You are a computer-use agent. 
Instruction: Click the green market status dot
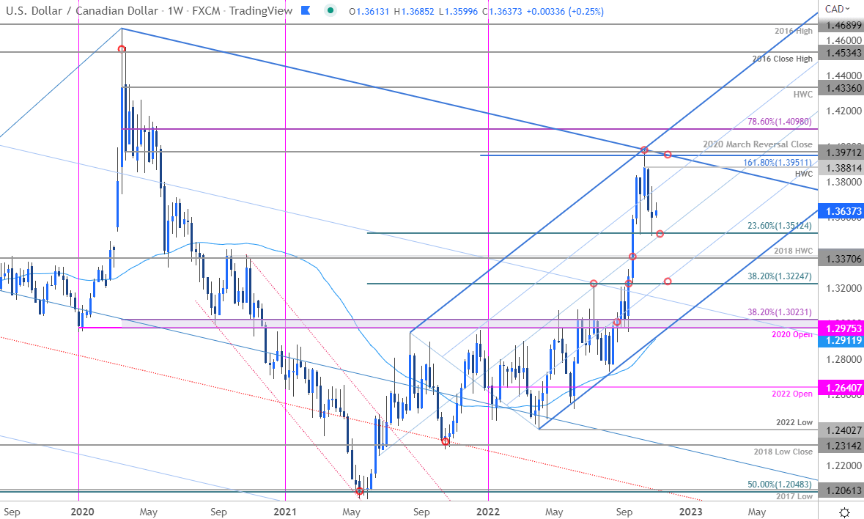click(330, 10)
